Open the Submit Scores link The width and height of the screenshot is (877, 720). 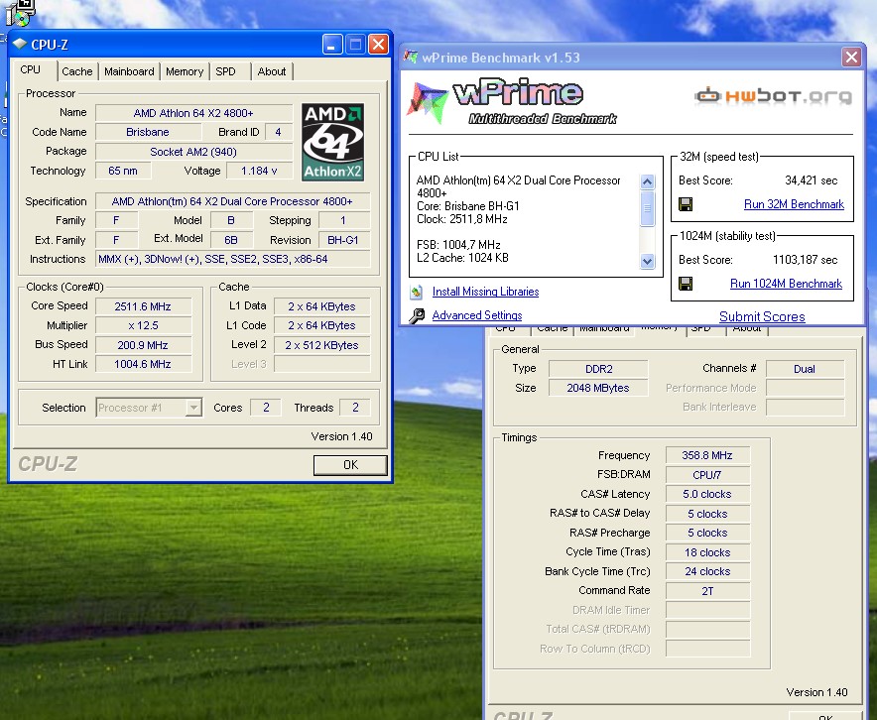(762, 317)
